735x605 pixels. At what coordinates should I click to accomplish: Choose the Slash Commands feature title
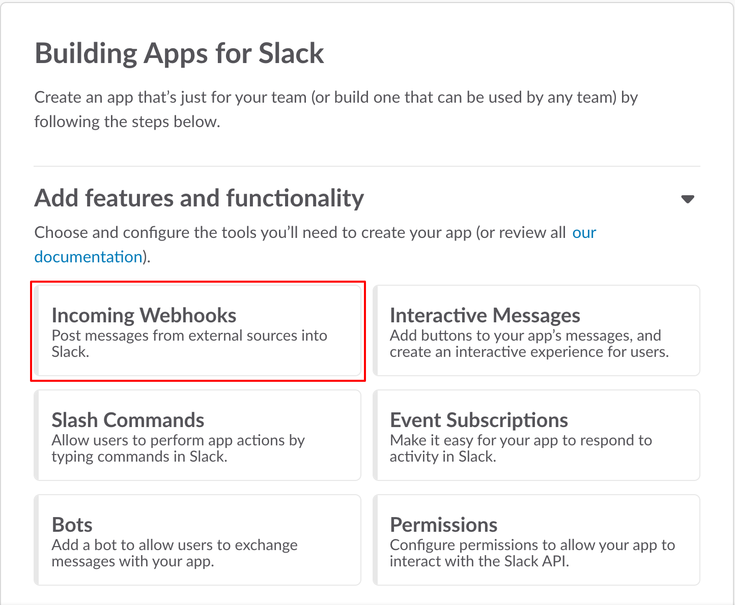pyautogui.click(x=128, y=420)
